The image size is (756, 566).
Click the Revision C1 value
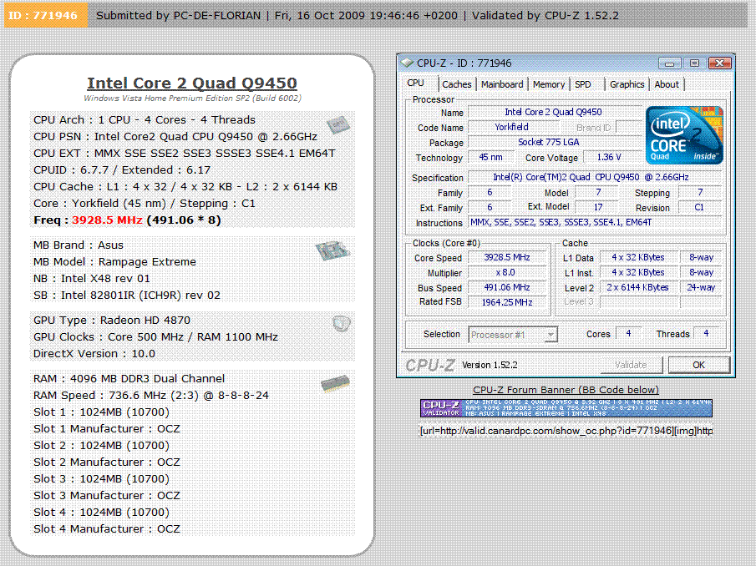point(699,208)
